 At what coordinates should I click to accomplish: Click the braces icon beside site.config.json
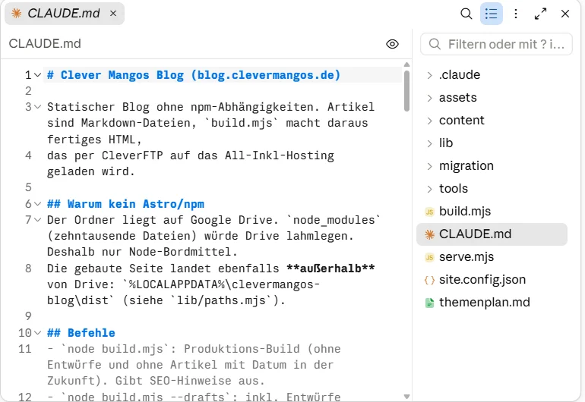[429, 280]
